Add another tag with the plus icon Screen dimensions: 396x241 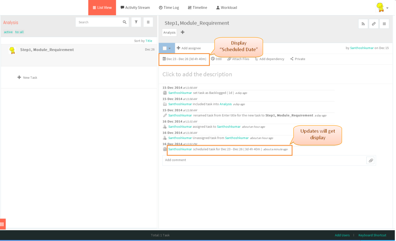tap(183, 32)
